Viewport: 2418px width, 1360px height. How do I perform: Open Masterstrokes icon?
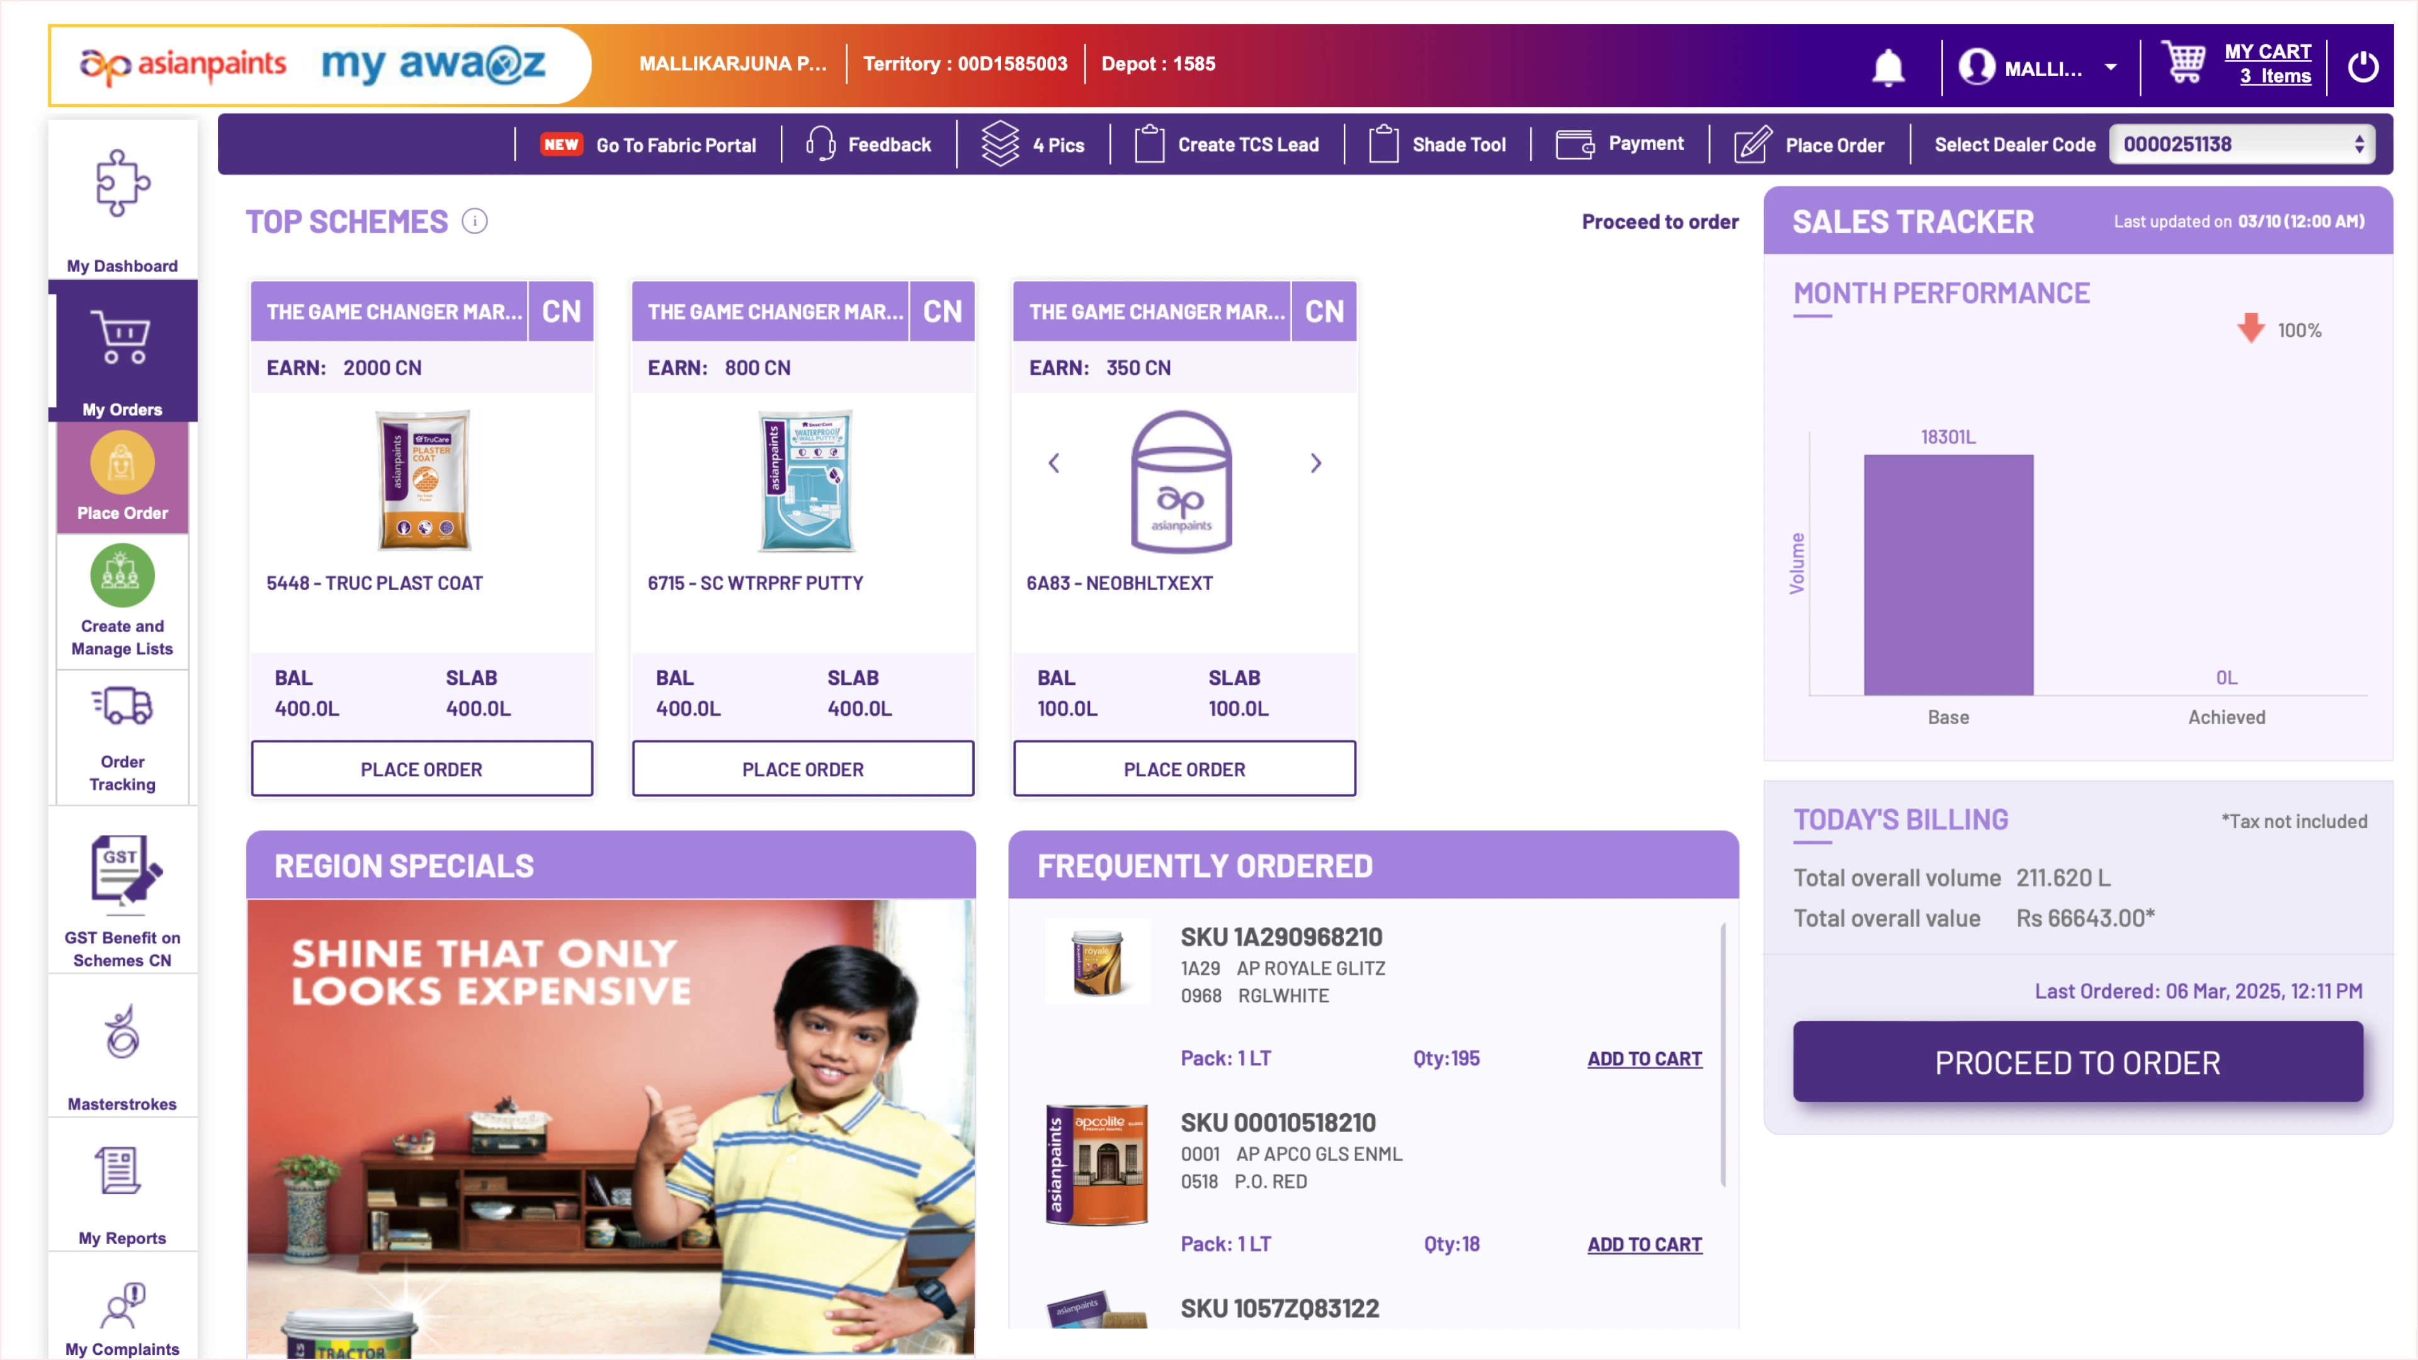123,1033
